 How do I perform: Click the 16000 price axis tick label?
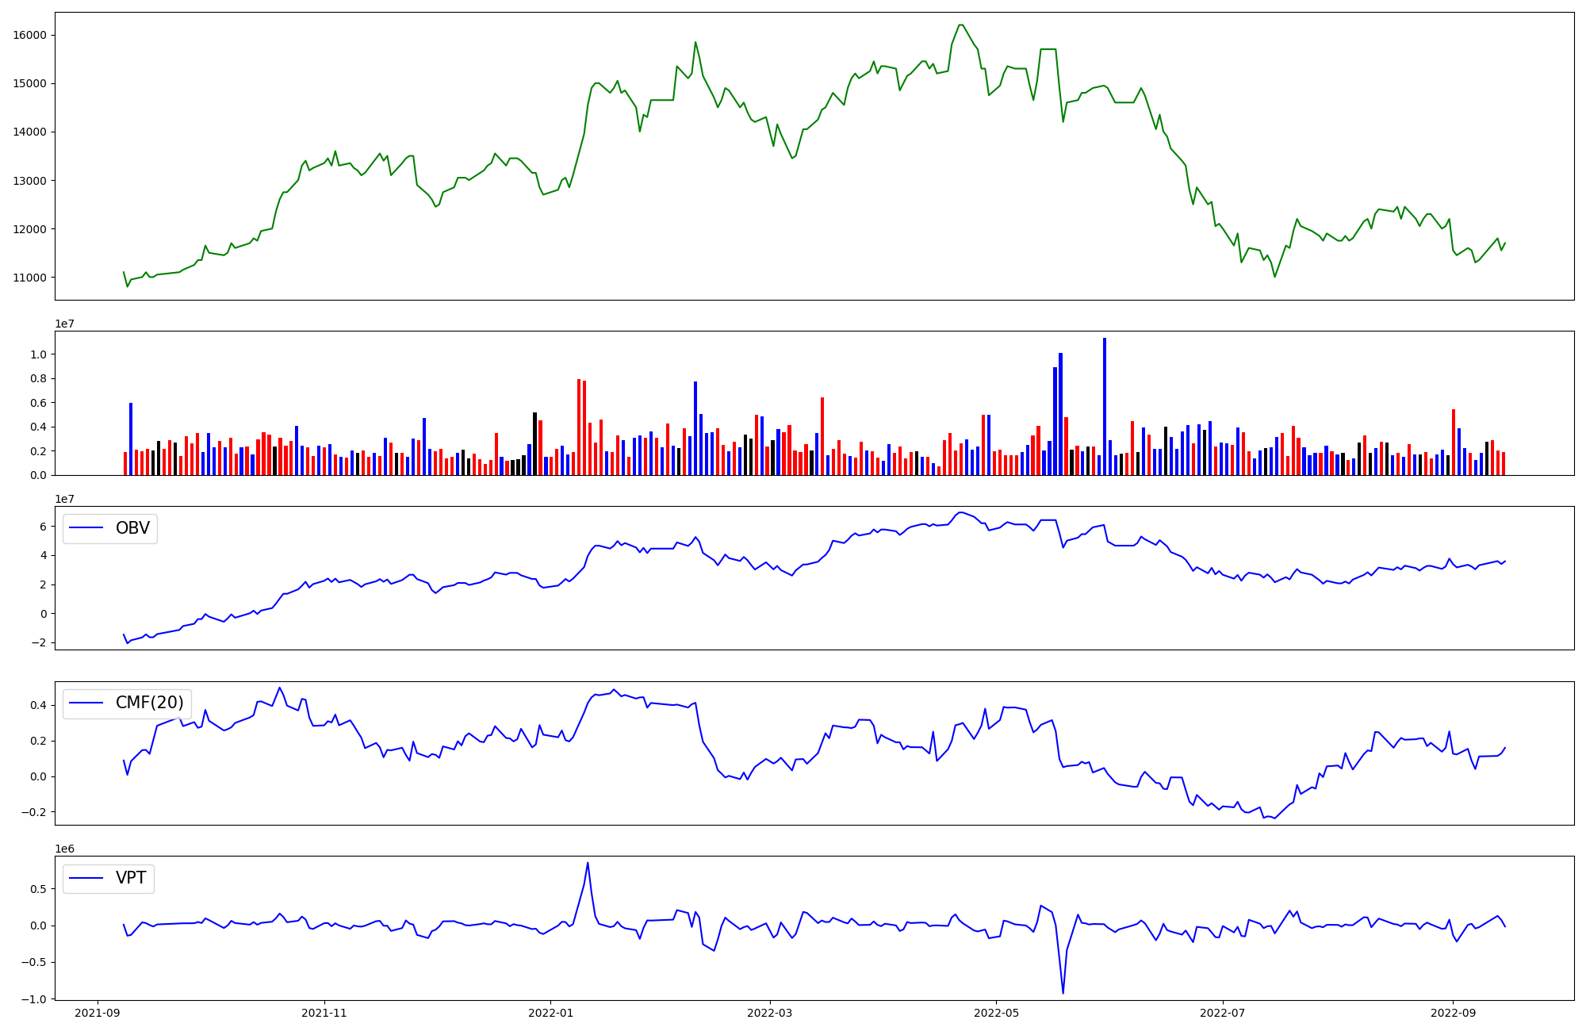coord(29,35)
